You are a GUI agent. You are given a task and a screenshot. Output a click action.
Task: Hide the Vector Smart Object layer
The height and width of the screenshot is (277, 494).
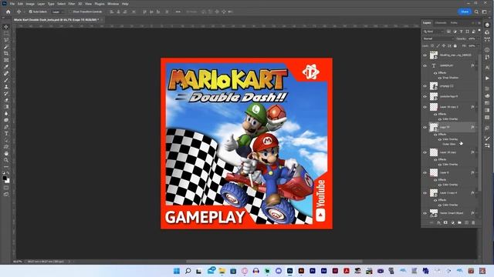pos(425,213)
